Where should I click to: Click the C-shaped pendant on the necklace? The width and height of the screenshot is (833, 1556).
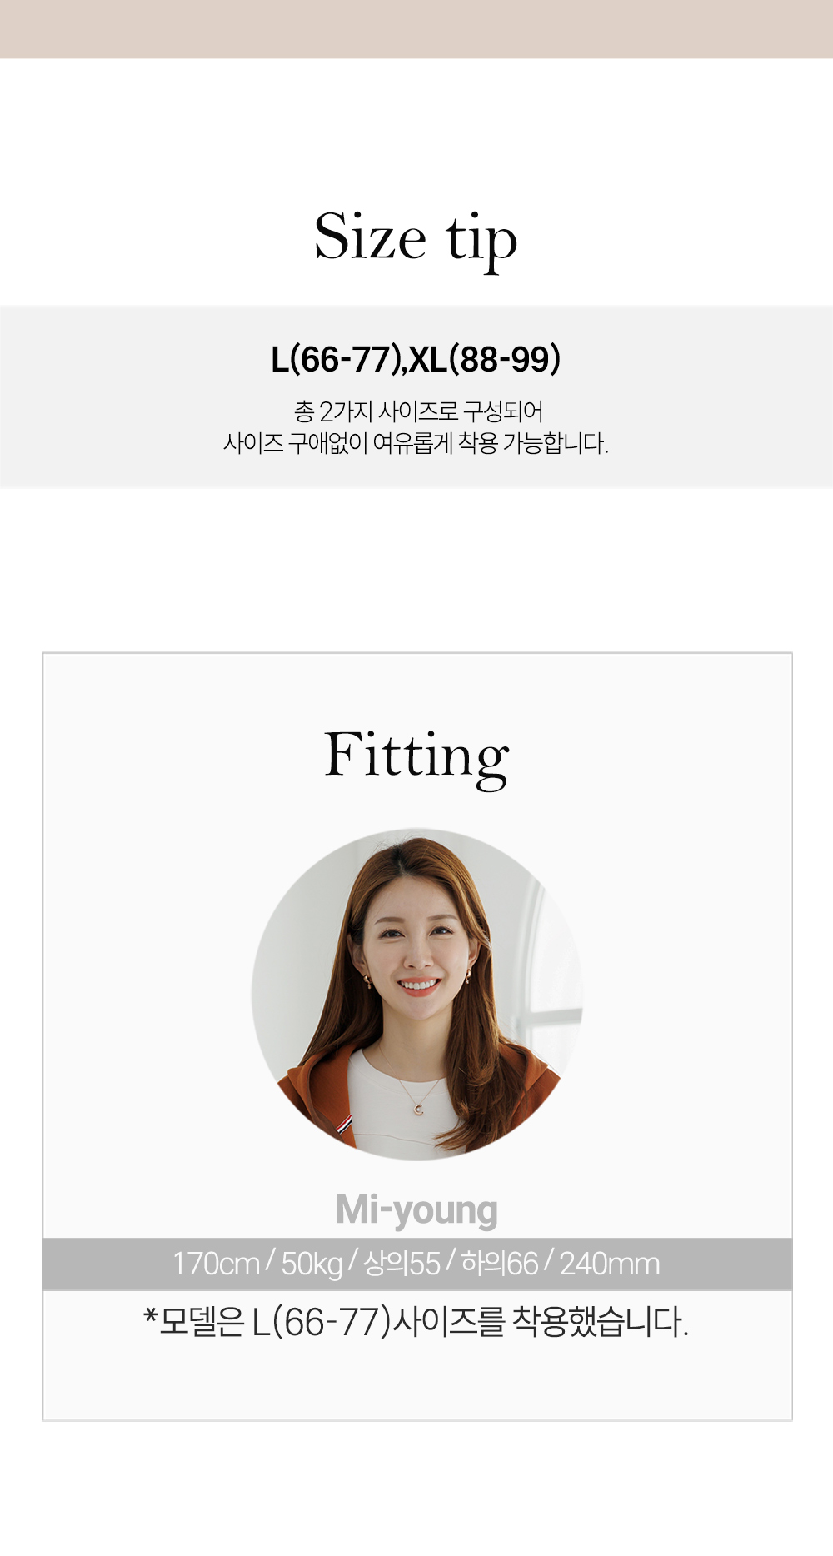418,1108
